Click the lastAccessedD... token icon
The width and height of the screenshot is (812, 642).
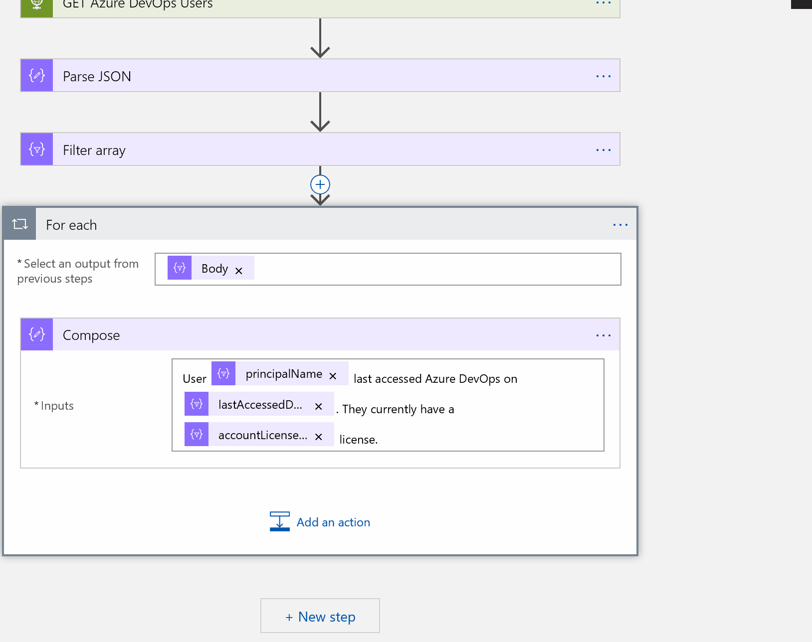(197, 404)
